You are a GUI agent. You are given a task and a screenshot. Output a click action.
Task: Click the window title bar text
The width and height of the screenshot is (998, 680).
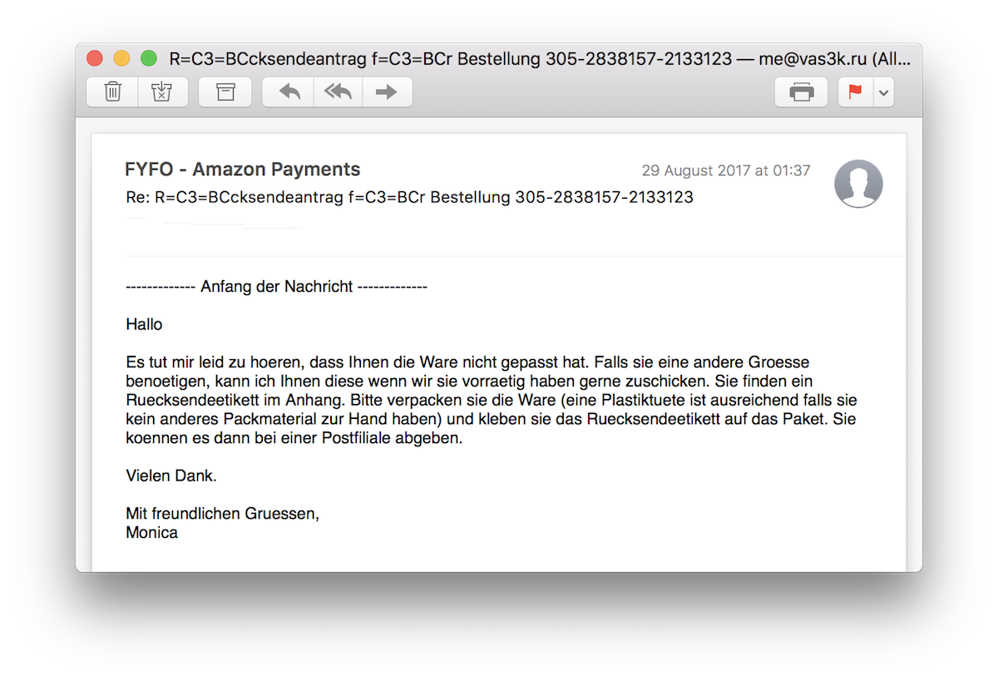point(540,59)
